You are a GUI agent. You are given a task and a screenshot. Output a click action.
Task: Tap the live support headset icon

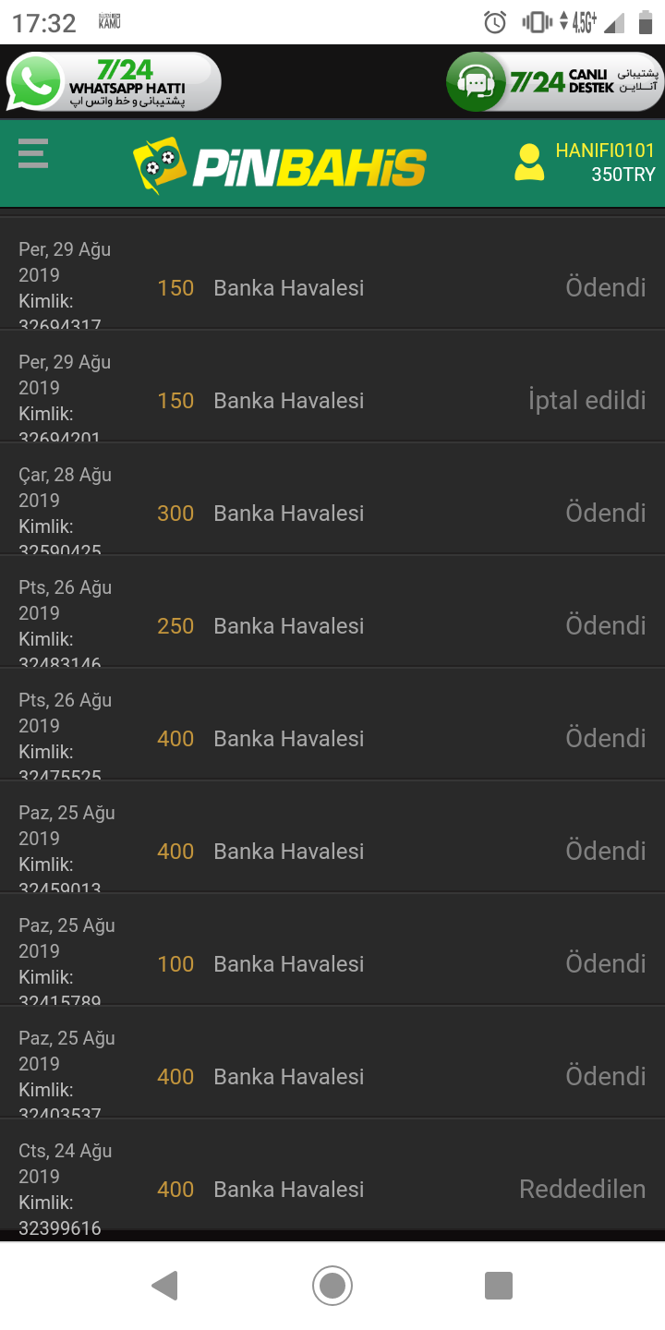[x=477, y=82]
